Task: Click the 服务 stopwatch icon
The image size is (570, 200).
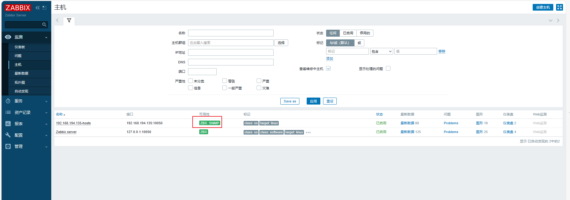Action: tap(8, 101)
